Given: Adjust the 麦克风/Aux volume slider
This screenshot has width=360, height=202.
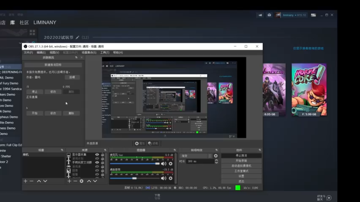Looking at the screenshot, I should pyautogui.click(x=135, y=163).
